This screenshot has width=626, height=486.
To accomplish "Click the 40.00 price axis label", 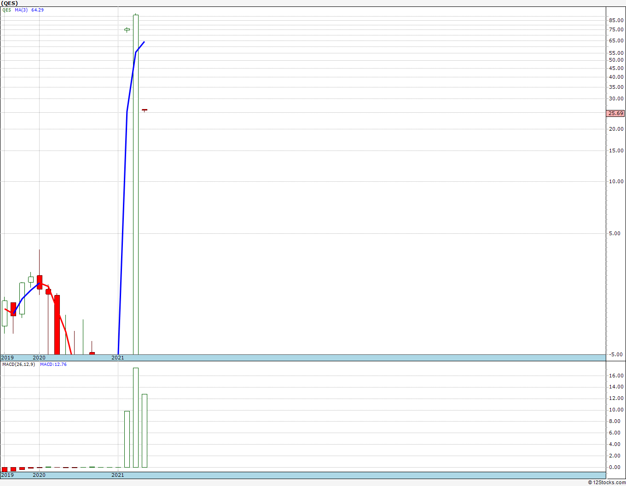I will tap(616, 77).
